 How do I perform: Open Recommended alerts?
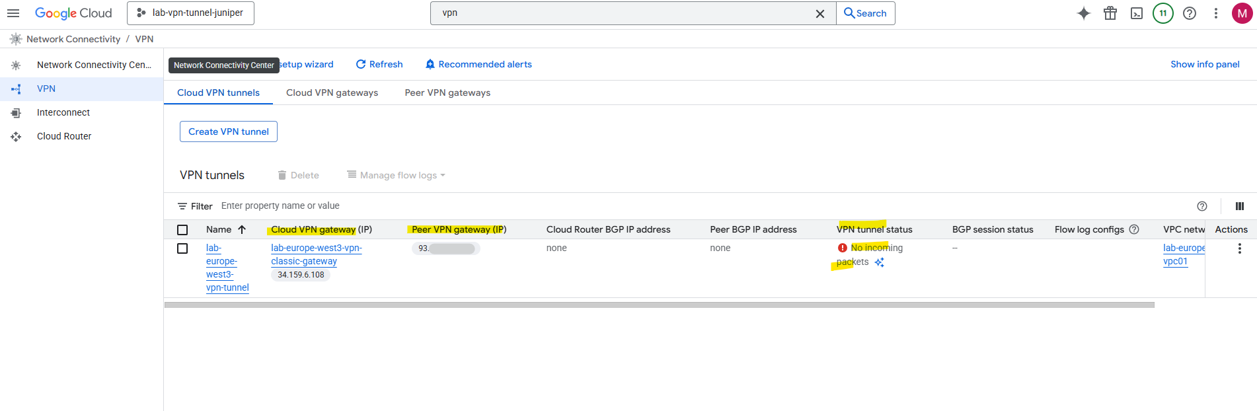[x=478, y=64]
